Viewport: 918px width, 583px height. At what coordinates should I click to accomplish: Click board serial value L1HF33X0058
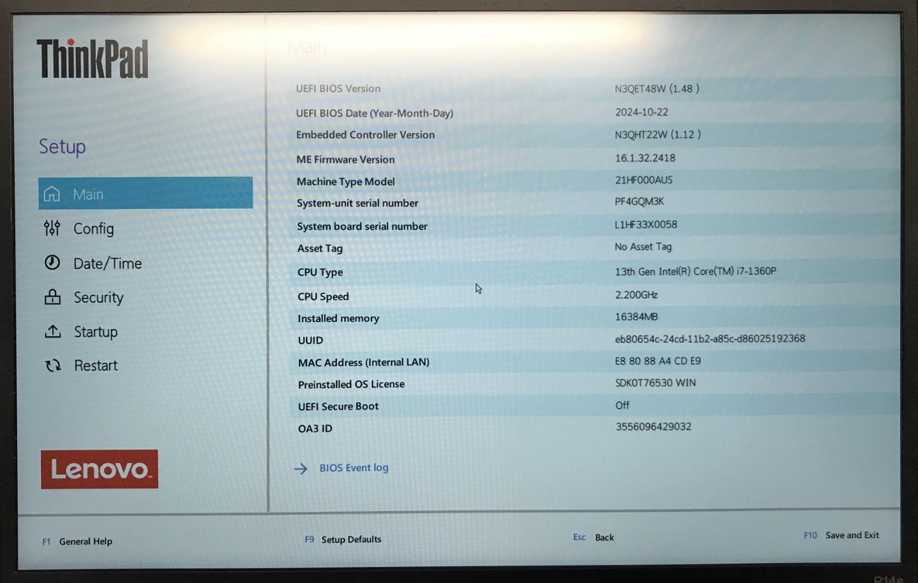click(x=646, y=224)
